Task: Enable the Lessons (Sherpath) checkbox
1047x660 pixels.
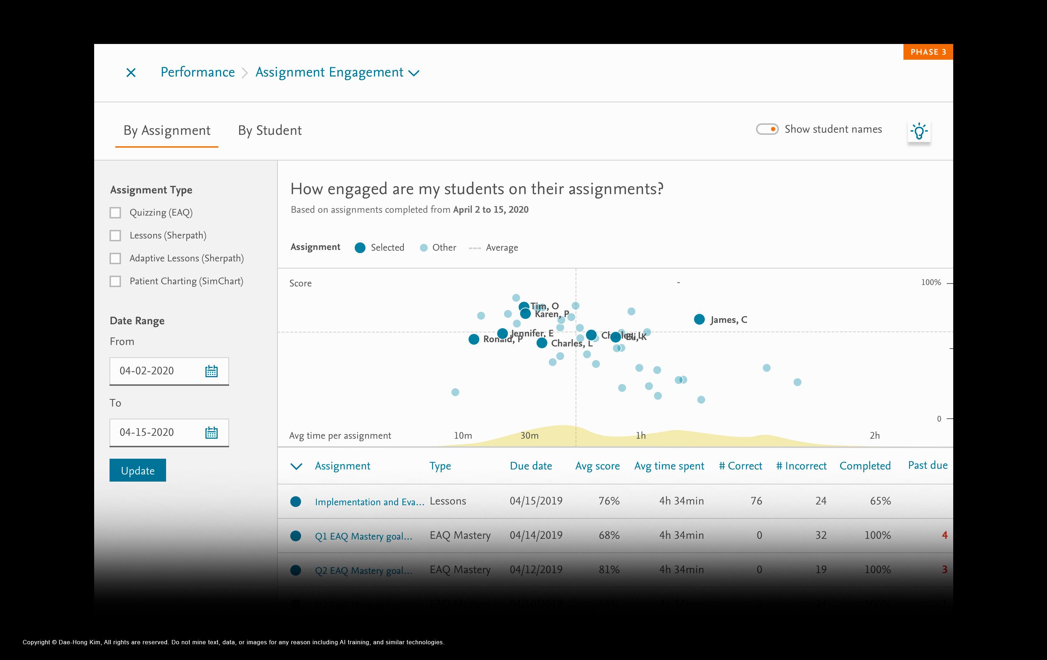Action: coord(115,235)
